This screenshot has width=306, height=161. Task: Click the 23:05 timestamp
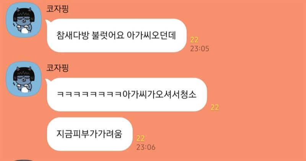click(199, 49)
